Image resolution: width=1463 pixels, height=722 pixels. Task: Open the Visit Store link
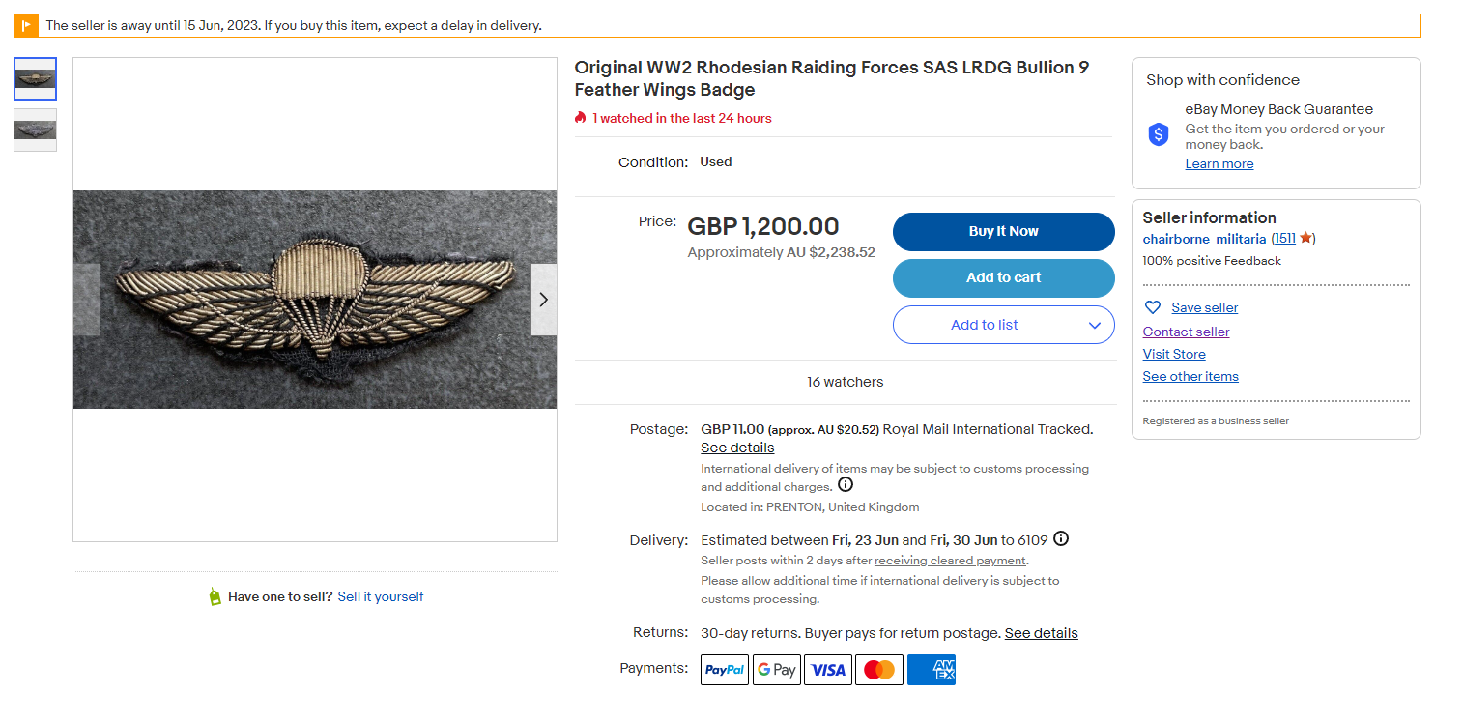tap(1174, 354)
